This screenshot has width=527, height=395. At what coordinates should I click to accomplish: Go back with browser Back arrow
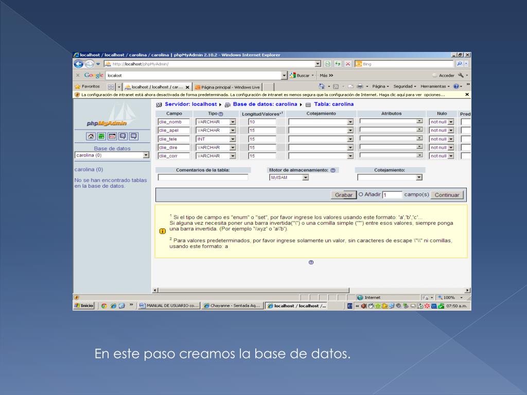(79, 64)
